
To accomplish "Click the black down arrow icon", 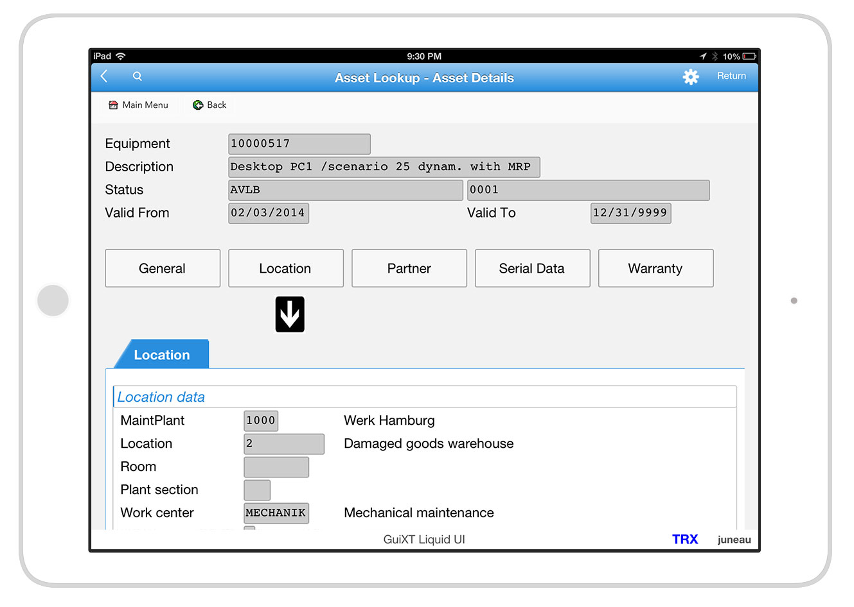I will pyautogui.click(x=290, y=314).
